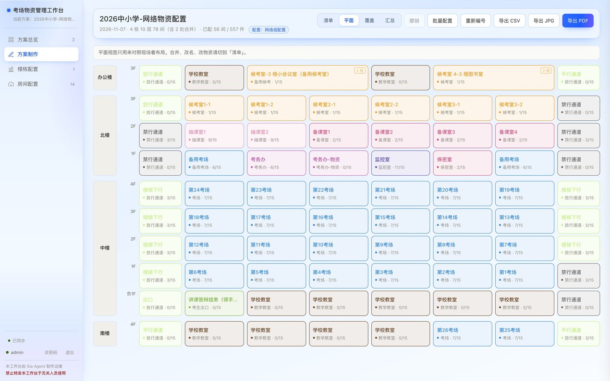Select the 第13考场 card

coord(525,221)
